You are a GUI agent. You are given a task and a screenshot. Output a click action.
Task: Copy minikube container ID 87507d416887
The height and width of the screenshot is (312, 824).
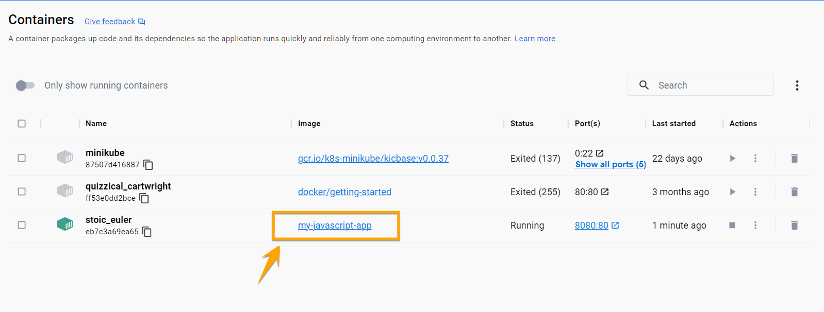149,165
